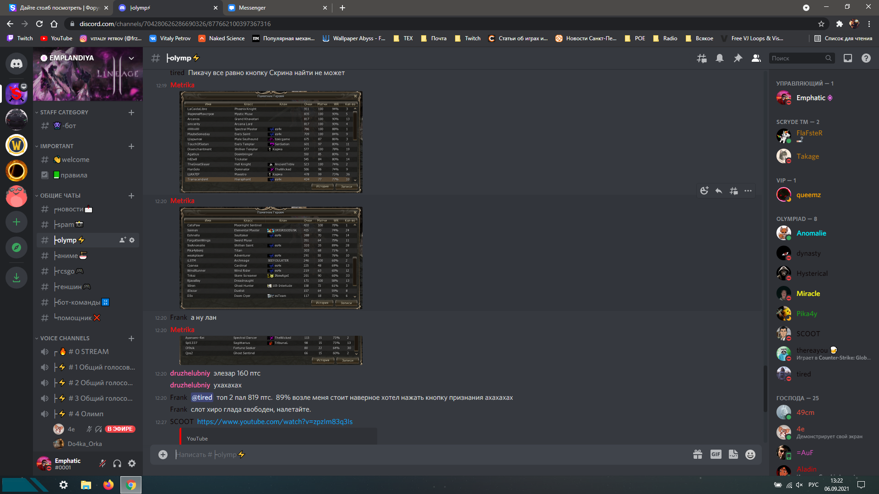Toggle microphone mute in user panel
This screenshot has width=879, height=494.
(103, 463)
